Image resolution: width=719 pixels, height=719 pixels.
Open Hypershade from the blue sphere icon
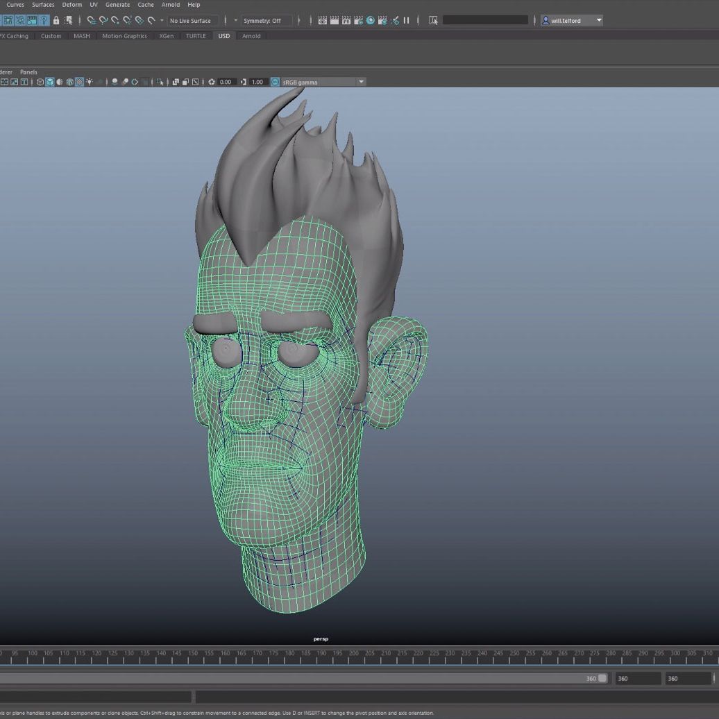pos(371,20)
